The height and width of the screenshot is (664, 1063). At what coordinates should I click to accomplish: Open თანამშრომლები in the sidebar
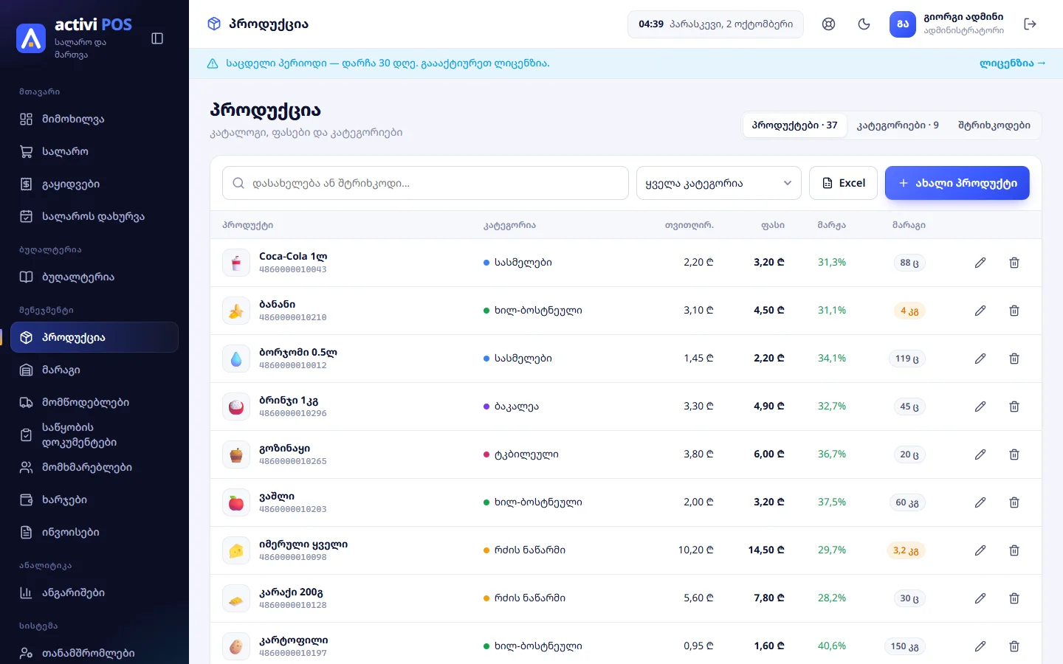(94, 654)
